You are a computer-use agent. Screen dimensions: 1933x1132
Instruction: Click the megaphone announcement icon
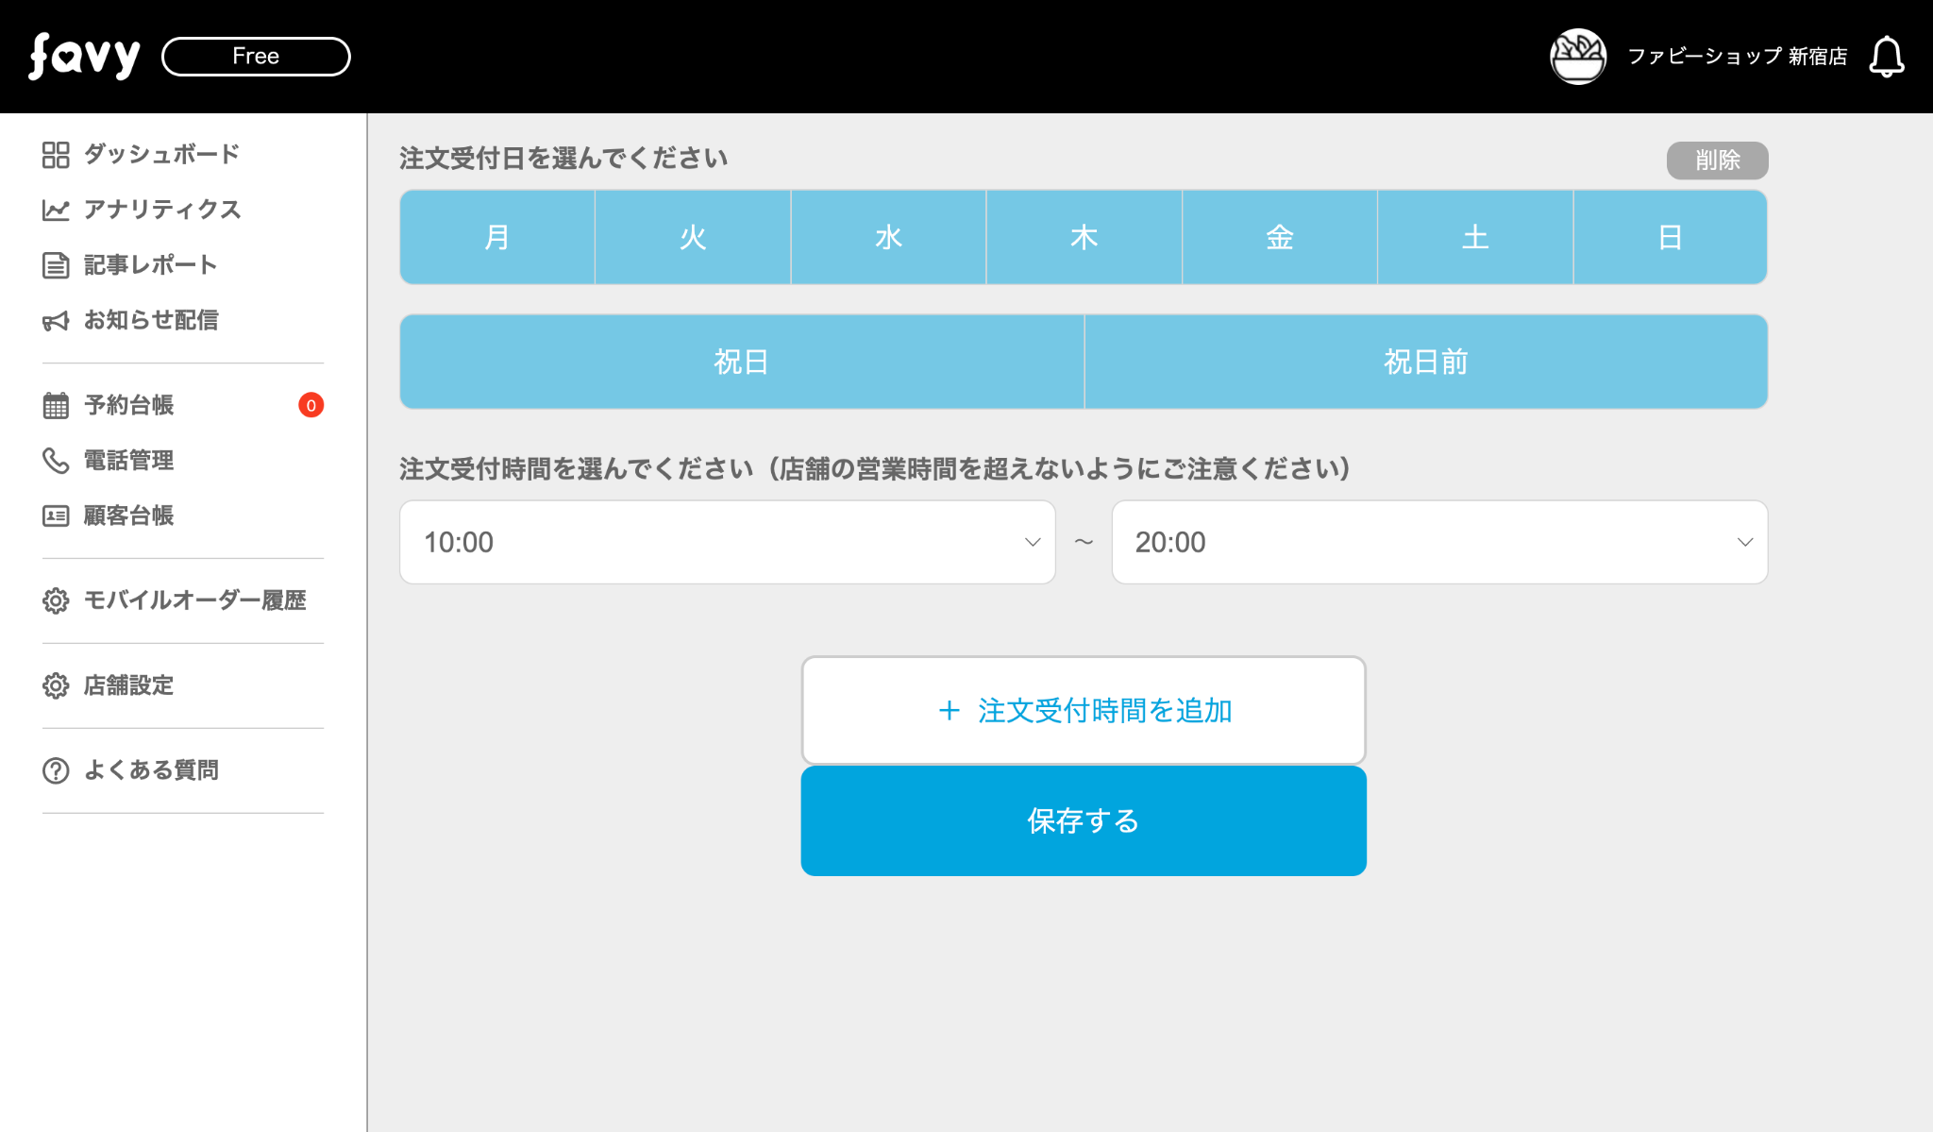(x=56, y=321)
